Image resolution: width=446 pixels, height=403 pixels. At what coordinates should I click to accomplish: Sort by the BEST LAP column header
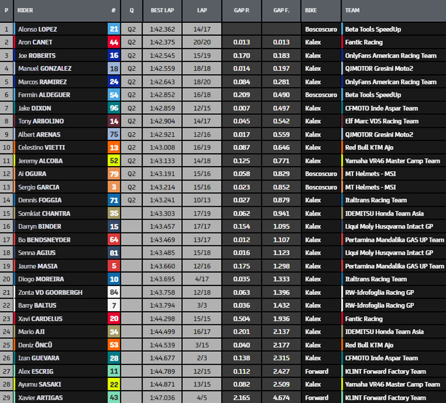[x=162, y=10]
